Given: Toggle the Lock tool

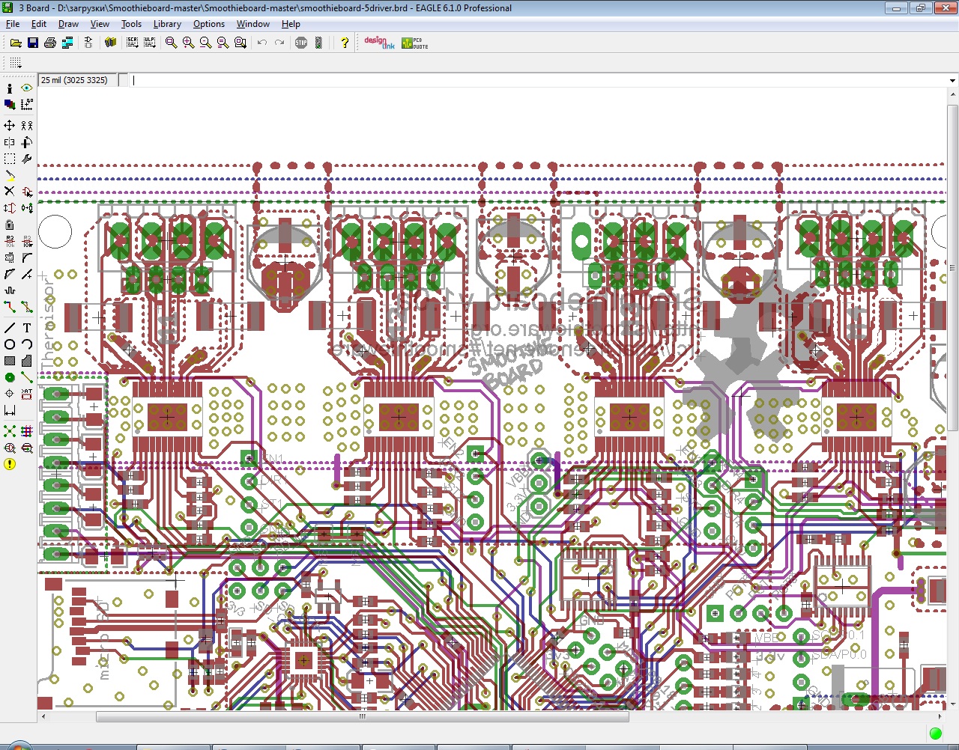Looking at the screenshot, I should pyautogui.click(x=10, y=225).
